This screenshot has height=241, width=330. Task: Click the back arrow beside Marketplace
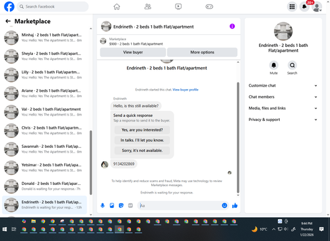point(8,21)
